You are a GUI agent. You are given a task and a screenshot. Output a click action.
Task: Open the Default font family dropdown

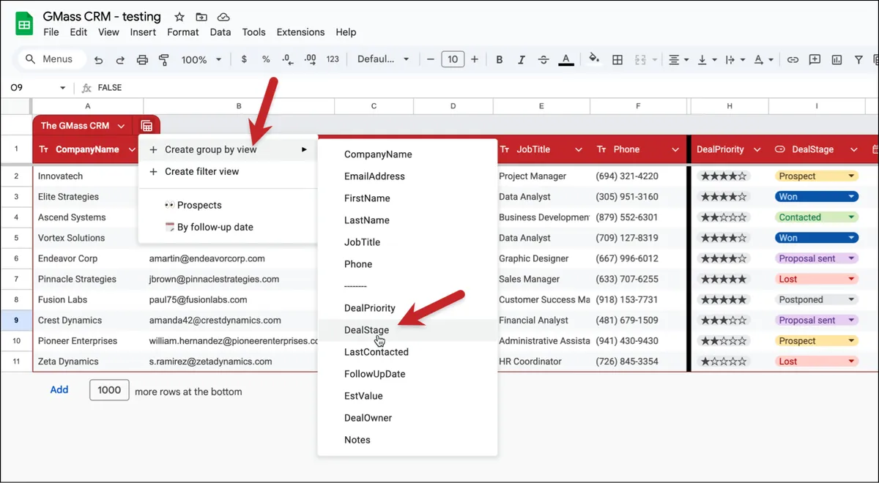pyautogui.click(x=383, y=59)
